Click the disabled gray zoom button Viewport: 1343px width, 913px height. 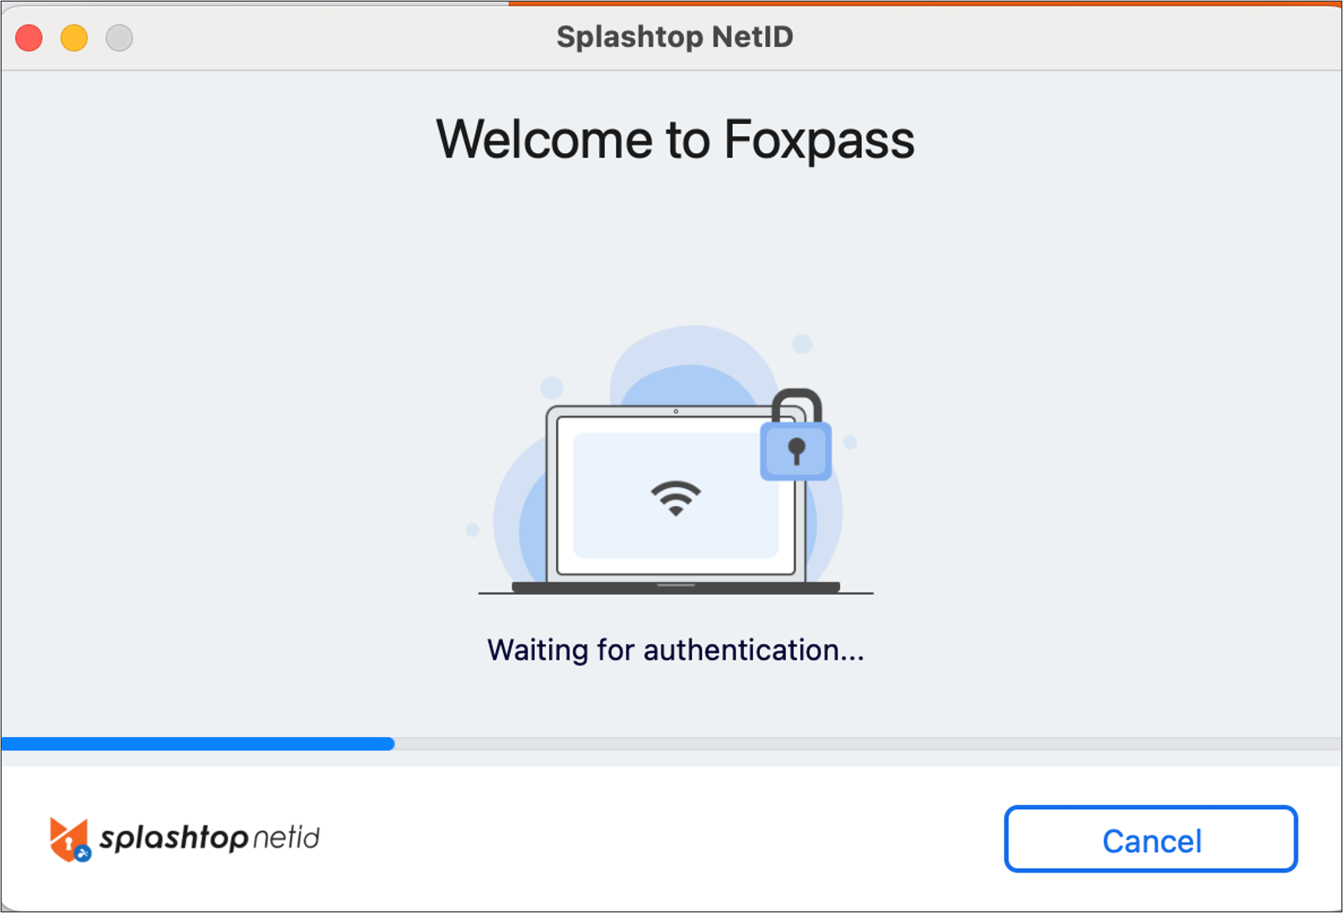pos(120,38)
